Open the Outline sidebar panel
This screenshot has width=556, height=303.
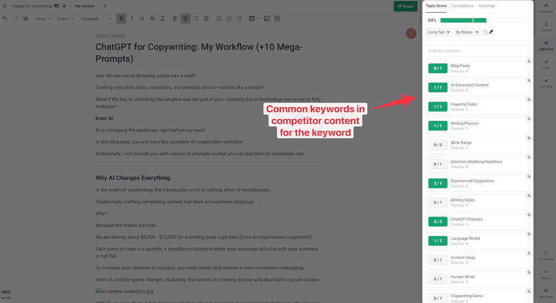[x=546, y=27]
